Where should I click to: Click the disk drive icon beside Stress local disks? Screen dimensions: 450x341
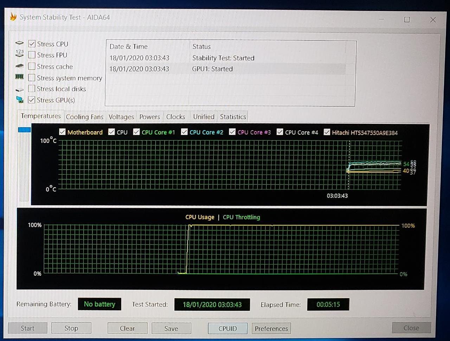[x=20, y=90]
